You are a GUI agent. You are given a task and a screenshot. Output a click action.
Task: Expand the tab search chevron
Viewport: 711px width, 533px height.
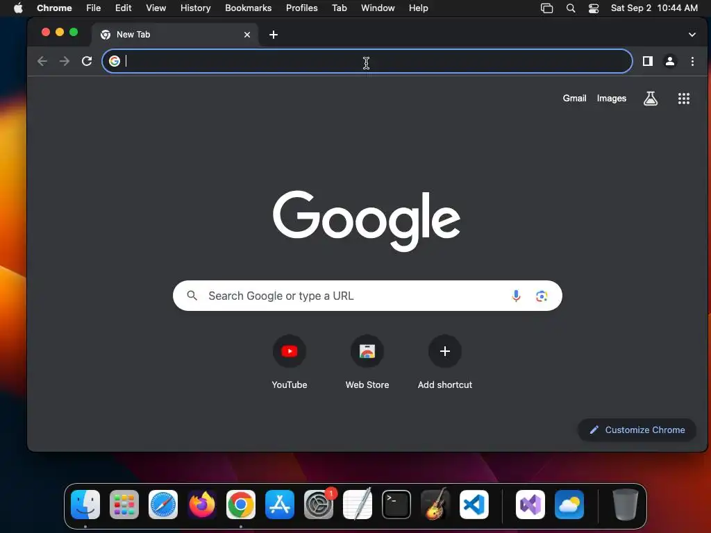[692, 35]
